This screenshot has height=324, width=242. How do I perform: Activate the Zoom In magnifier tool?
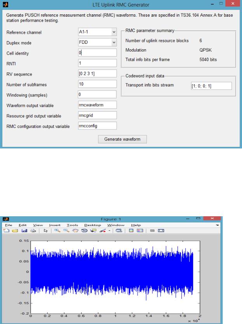click(57, 230)
